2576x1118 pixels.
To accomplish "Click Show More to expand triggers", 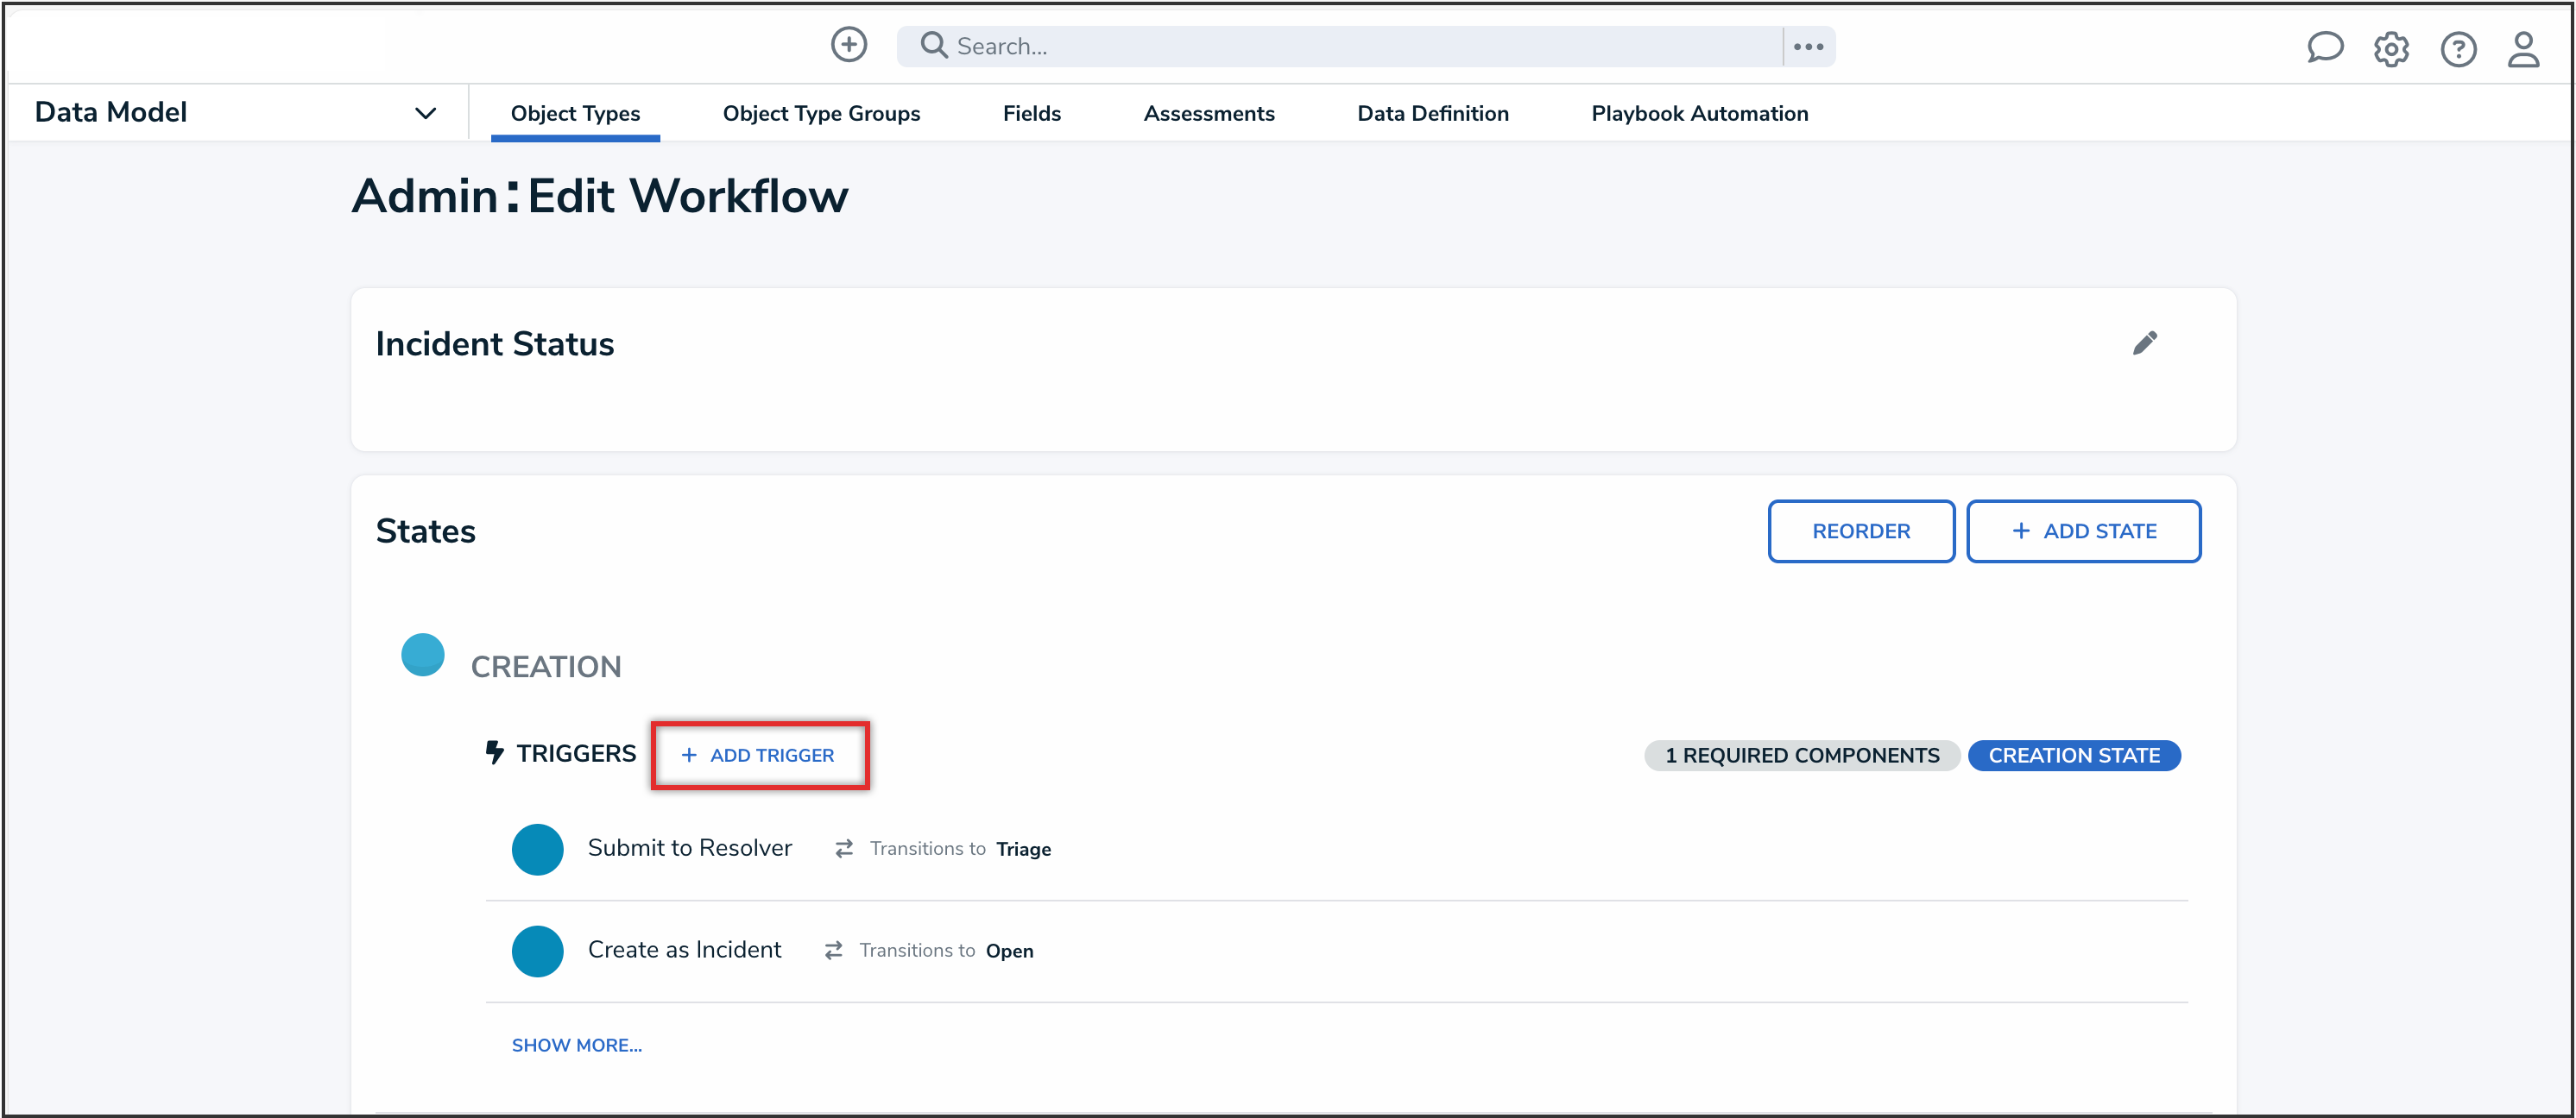I will click(x=576, y=1045).
